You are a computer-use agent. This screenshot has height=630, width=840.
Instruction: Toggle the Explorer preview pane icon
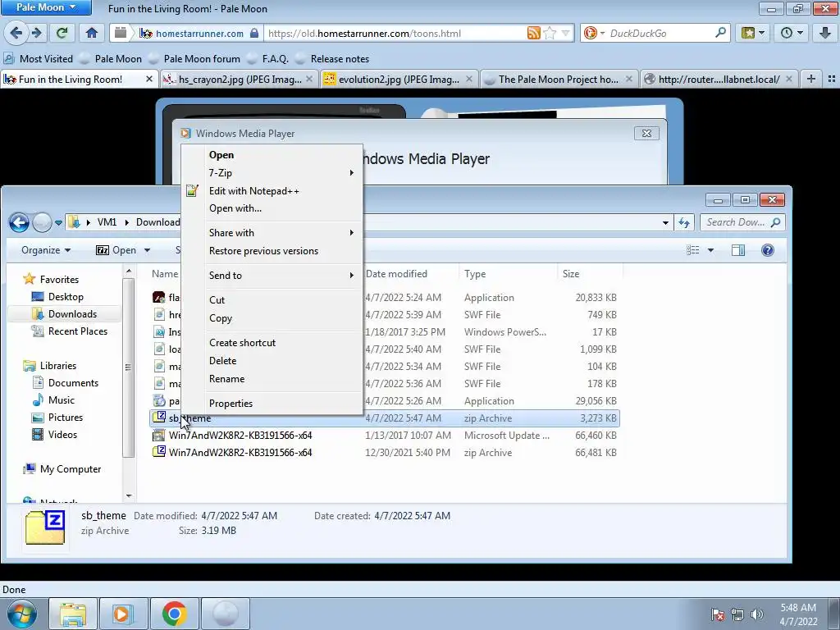tap(738, 250)
